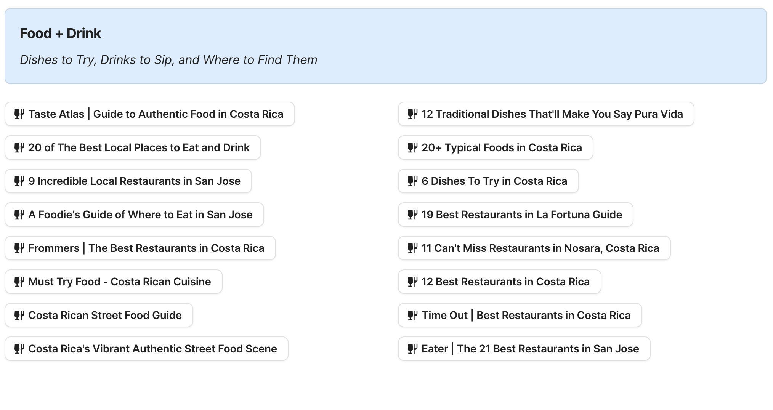This screenshot has height=410, width=773.
Task: Open Frommers Best Restaurants in Costa Rica
Action: (146, 248)
